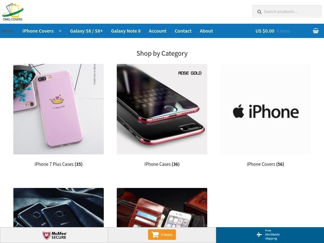Select the Apple iPhone logo thumbnail
The image size is (324, 243).
265,109
